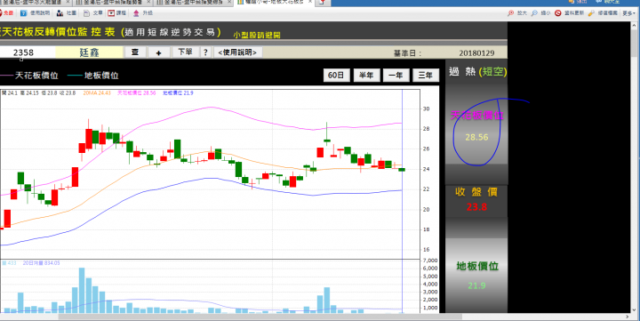Select the 一年 one-year range button
Image resolution: width=640 pixels, height=321 pixels.
[396, 76]
